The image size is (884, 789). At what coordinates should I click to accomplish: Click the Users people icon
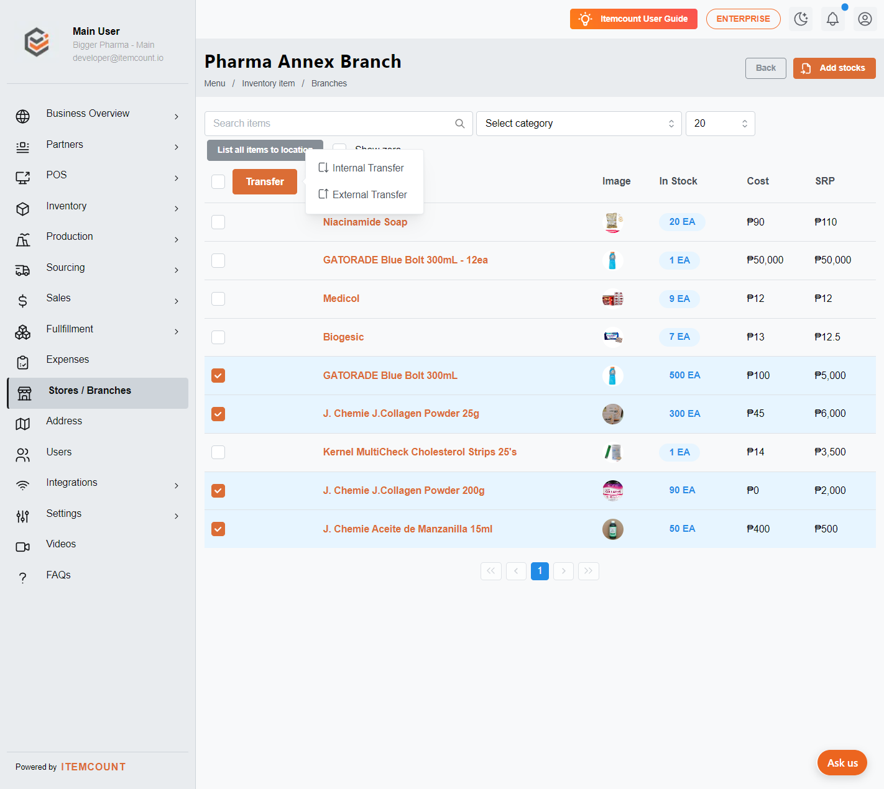23,455
